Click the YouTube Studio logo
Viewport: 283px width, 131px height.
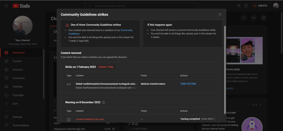click(21, 6)
